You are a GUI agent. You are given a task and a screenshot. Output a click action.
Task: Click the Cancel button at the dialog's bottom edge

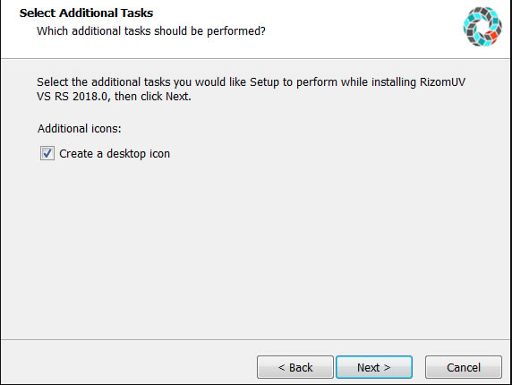click(x=464, y=367)
